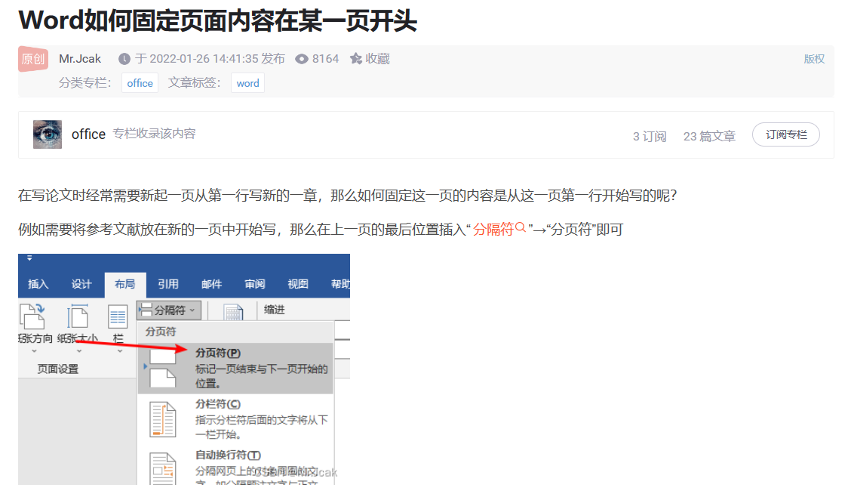
Task: Switch to the 审阅 ribbon tab
Action: point(255,284)
